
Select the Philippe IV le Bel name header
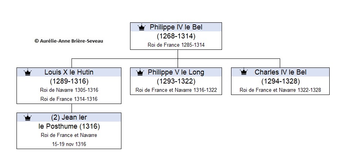coord(176,27)
